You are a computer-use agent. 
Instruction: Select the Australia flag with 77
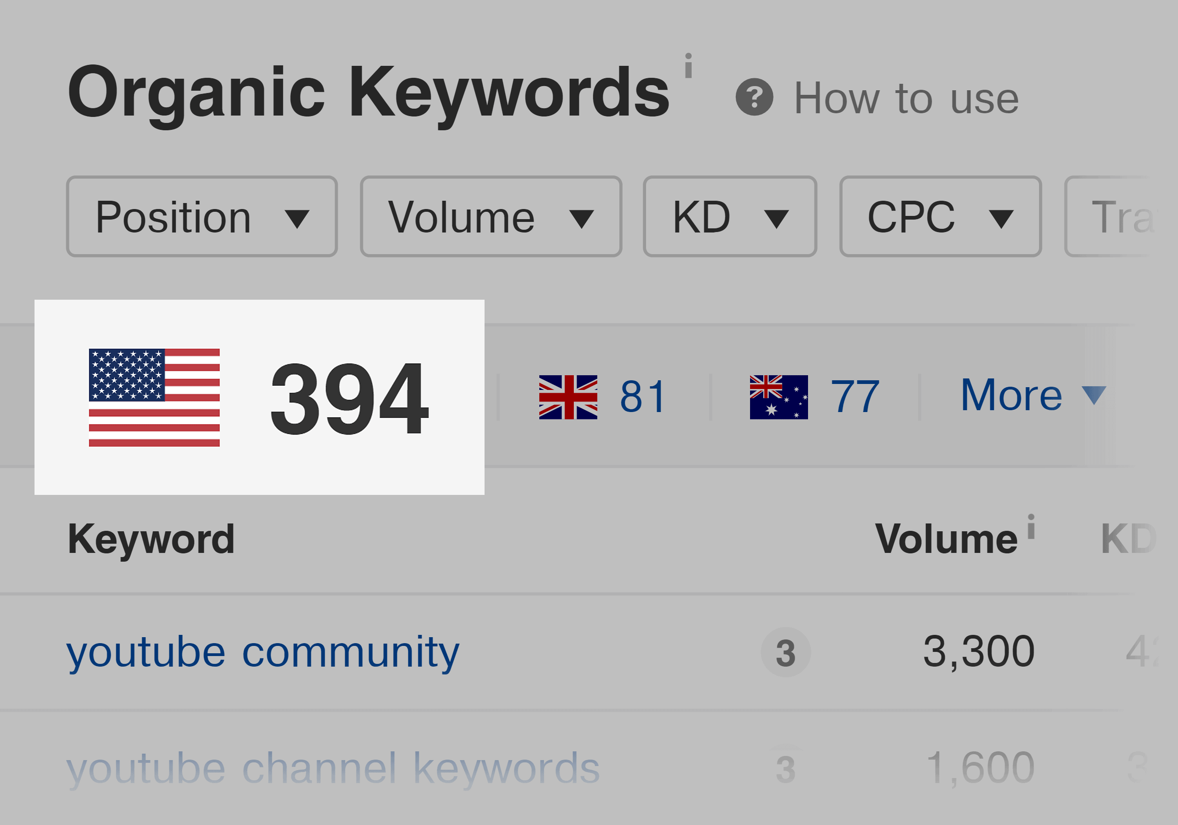click(x=814, y=397)
